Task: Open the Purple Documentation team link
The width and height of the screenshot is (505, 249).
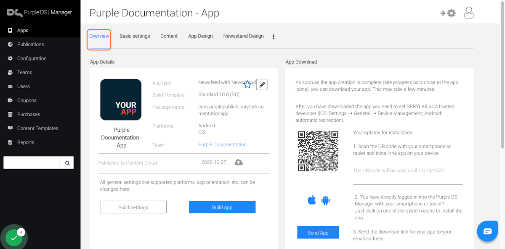Action: [222, 144]
